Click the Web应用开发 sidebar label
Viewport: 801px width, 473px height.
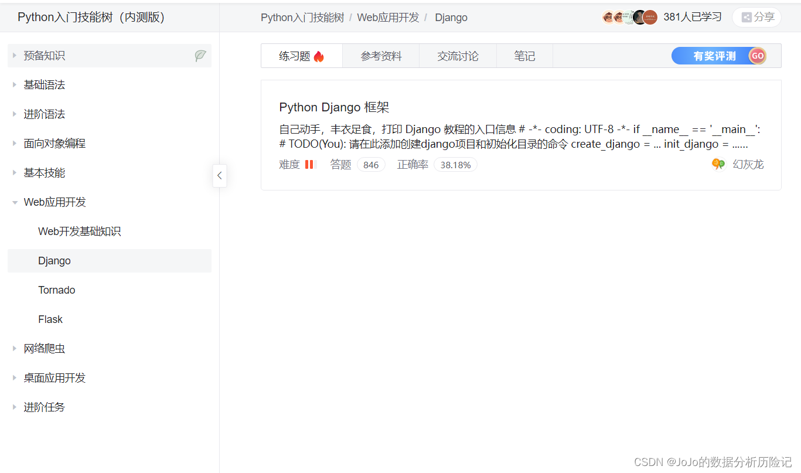click(x=54, y=202)
